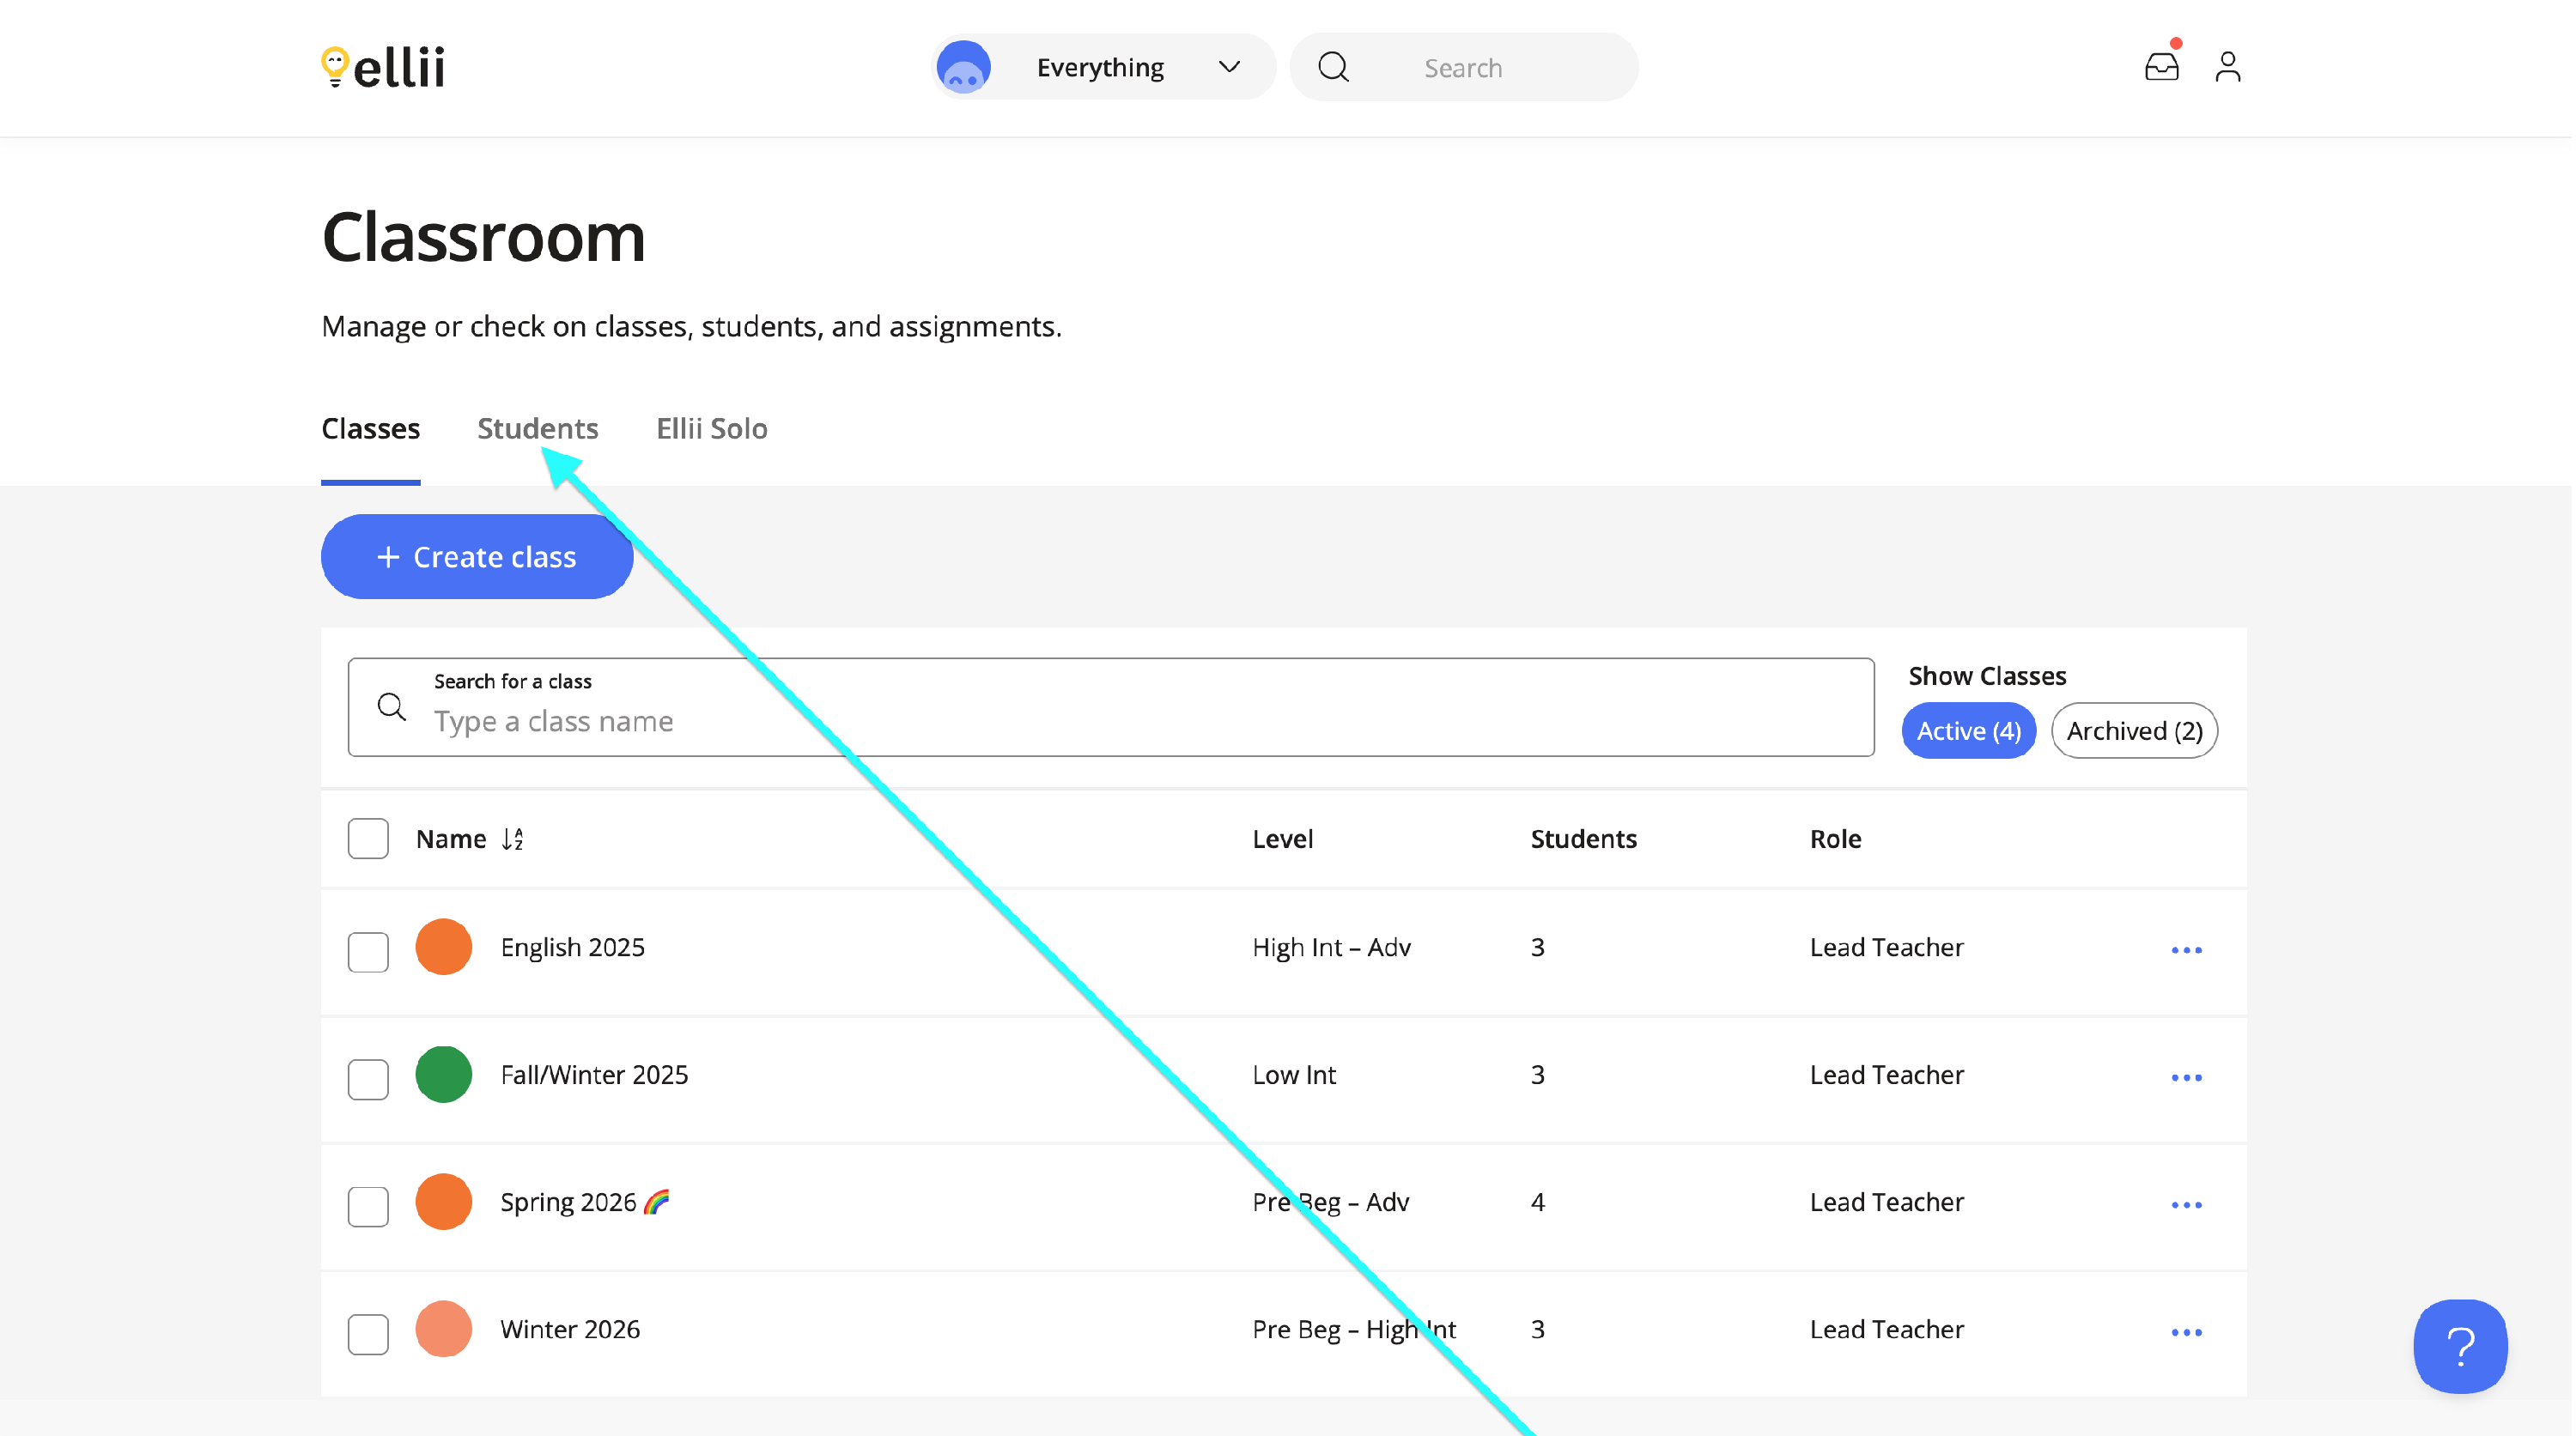Show Archived (2) classes

tap(2133, 730)
